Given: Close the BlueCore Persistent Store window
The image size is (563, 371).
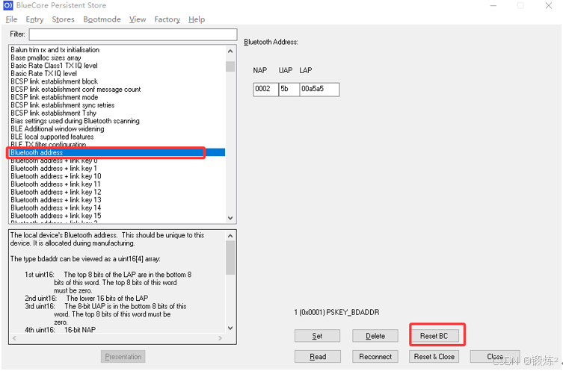Looking at the screenshot, I should click(549, 5).
